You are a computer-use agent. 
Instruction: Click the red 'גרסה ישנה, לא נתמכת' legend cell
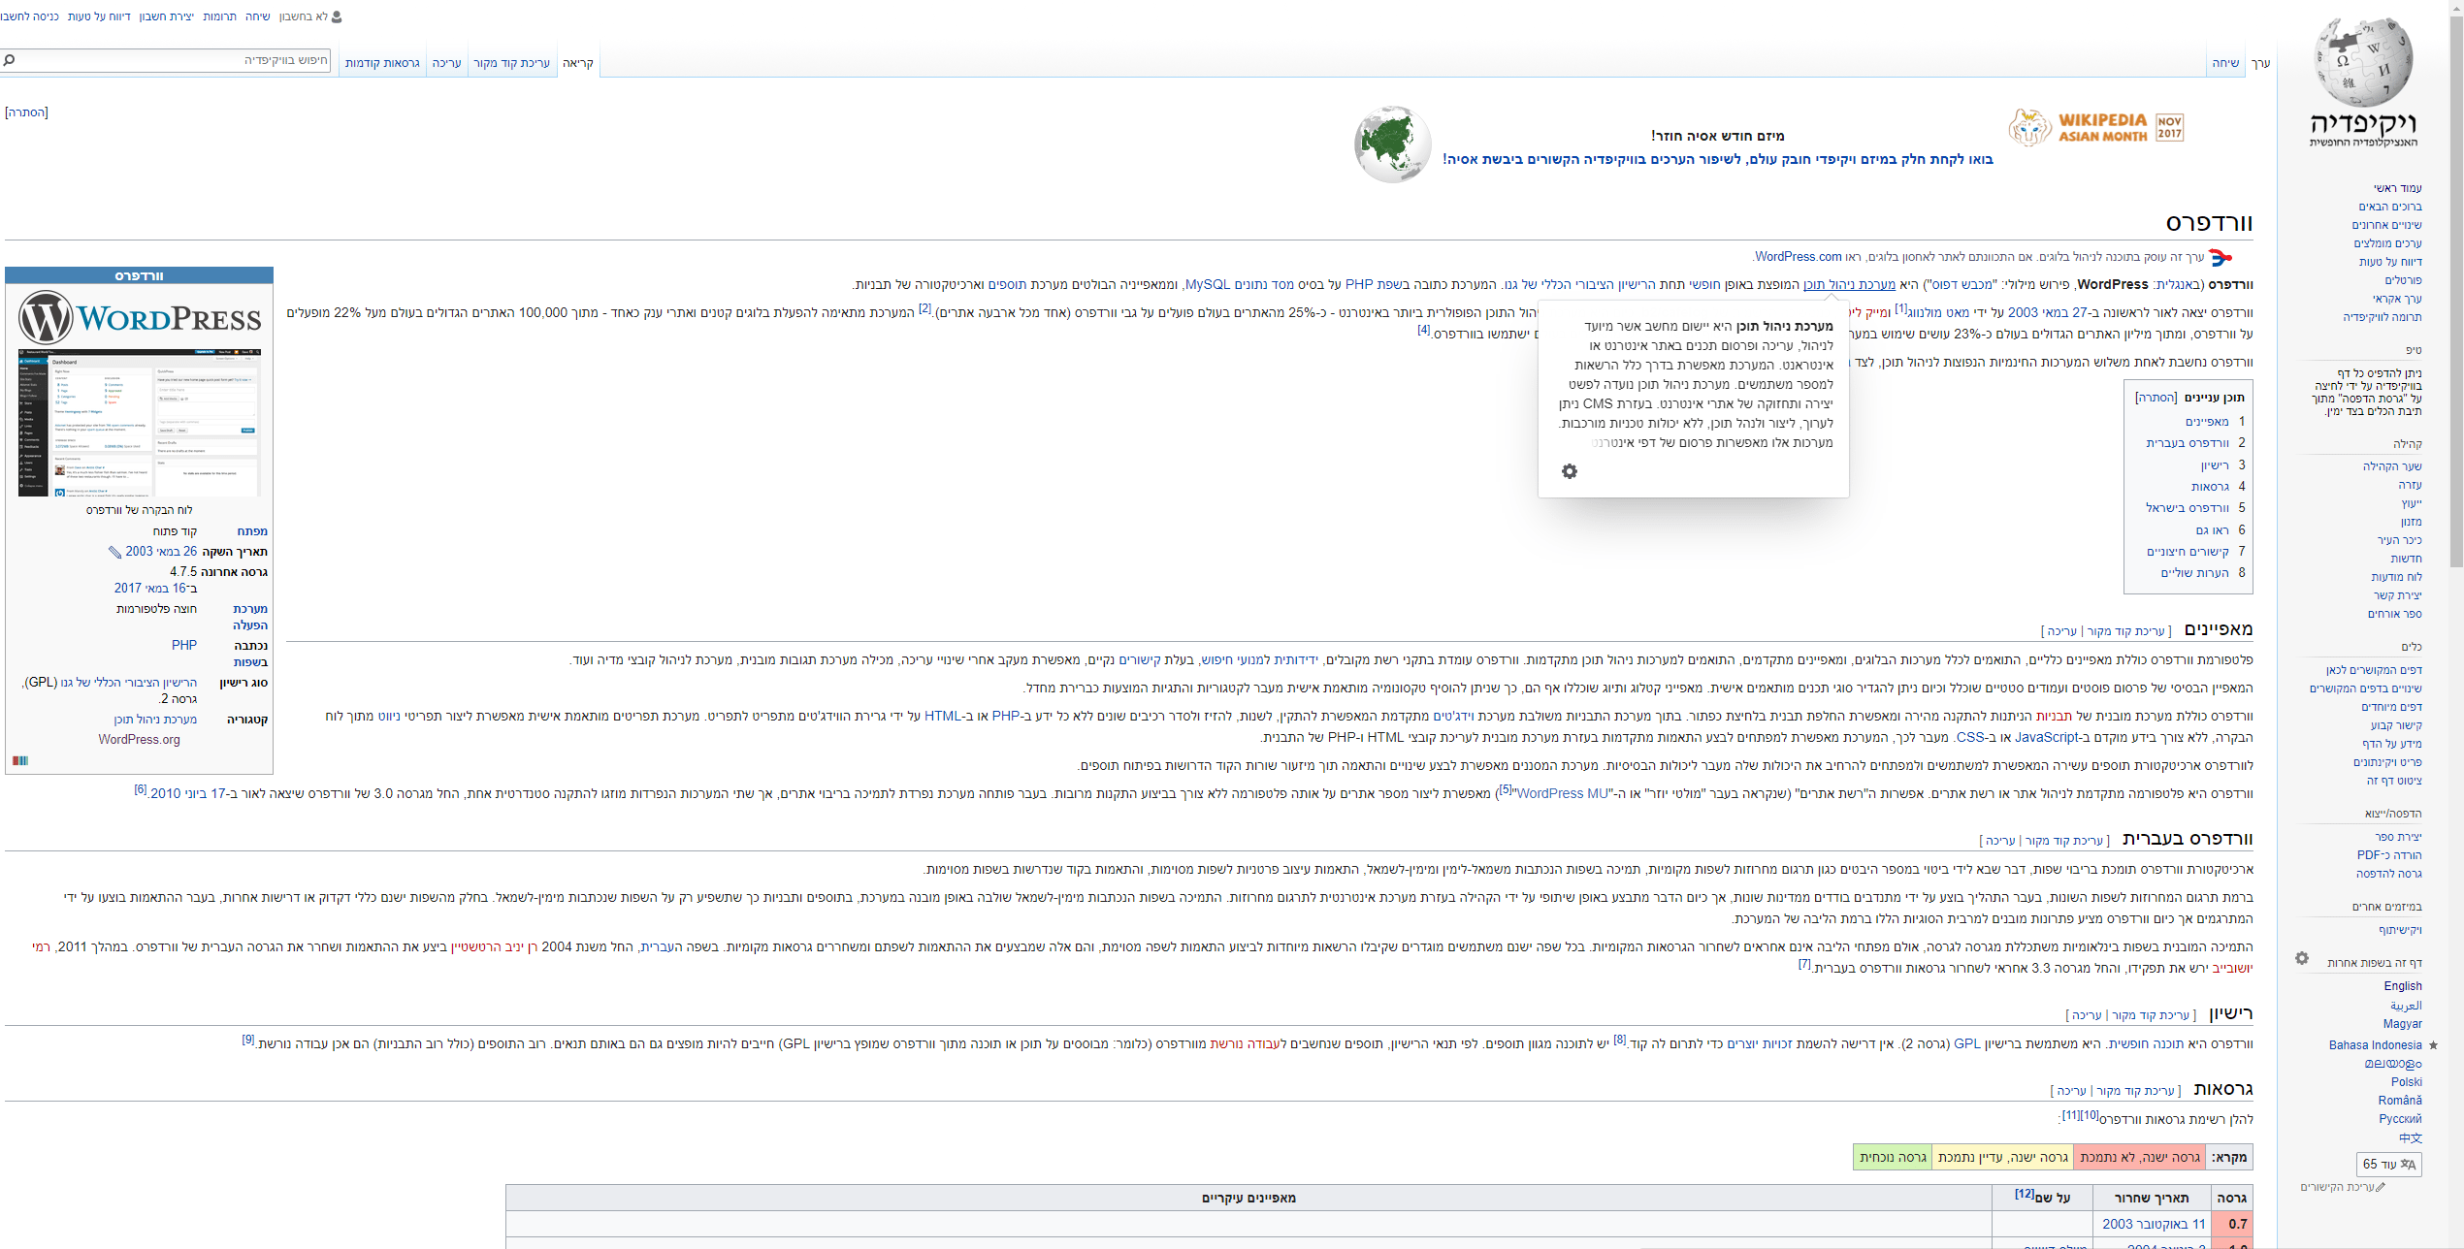coord(2139,1157)
